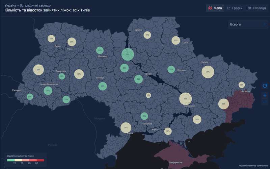Click the Poltava bubble marker
The image size is (270, 169).
tap(171, 69)
